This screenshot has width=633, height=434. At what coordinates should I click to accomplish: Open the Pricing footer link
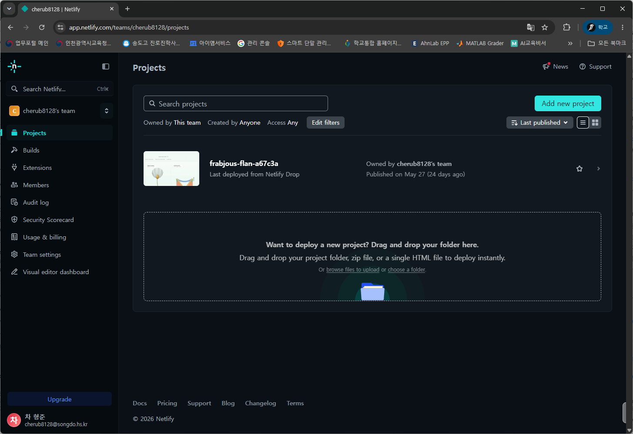[x=167, y=403]
